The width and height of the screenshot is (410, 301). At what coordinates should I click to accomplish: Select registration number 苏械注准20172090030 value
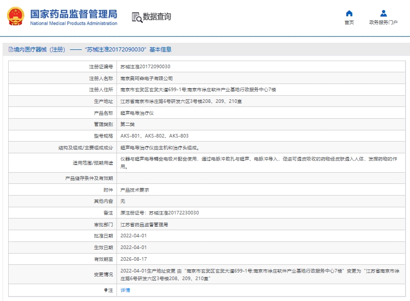[145, 67]
